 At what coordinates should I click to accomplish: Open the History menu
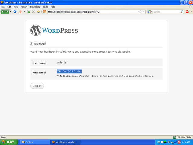click(24, 7)
